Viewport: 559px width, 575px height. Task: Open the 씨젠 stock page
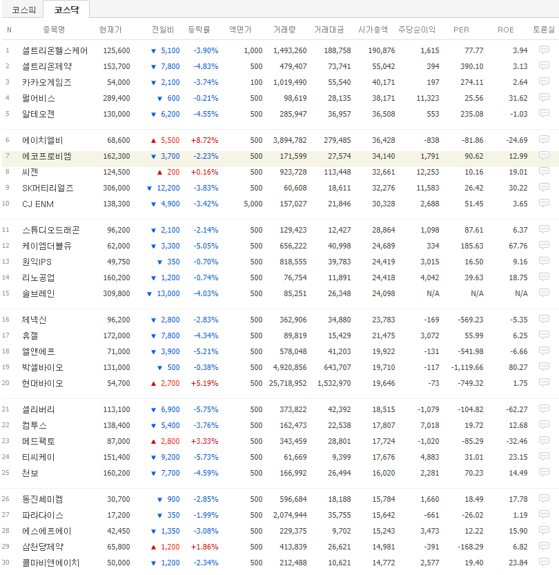[x=30, y=172]
